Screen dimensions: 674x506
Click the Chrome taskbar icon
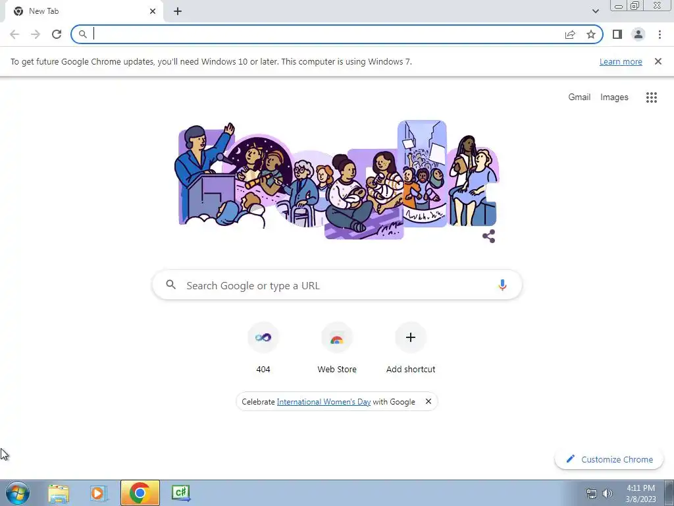(140, 493)
